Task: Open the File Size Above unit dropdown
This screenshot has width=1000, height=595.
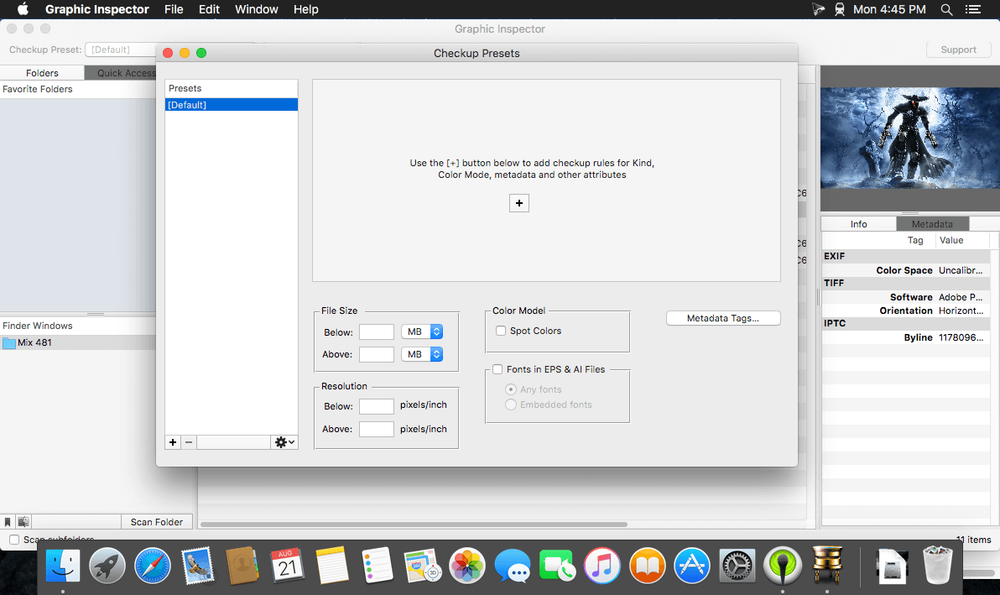Action: click(x=422, y=354)
